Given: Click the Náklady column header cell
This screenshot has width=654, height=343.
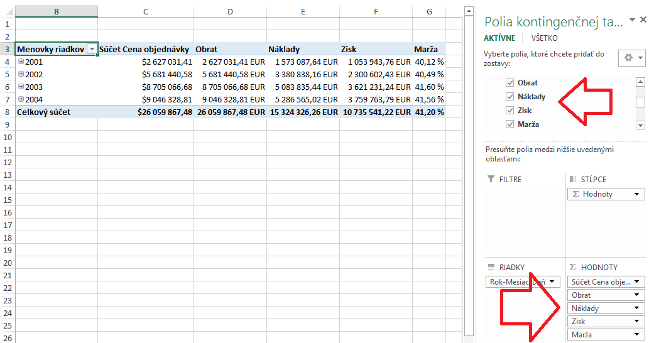Looking at the screenshot, I should 303,49.
